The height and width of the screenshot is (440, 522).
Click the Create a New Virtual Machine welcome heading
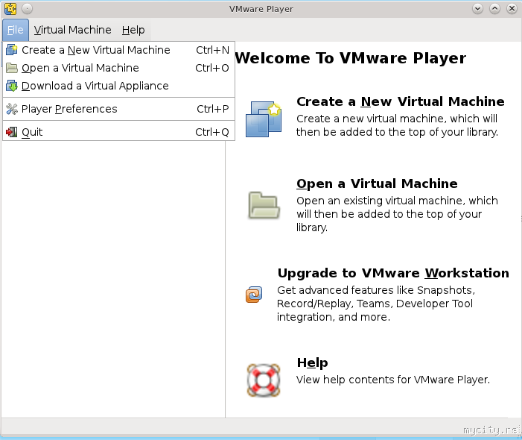(x=401, y=101)
